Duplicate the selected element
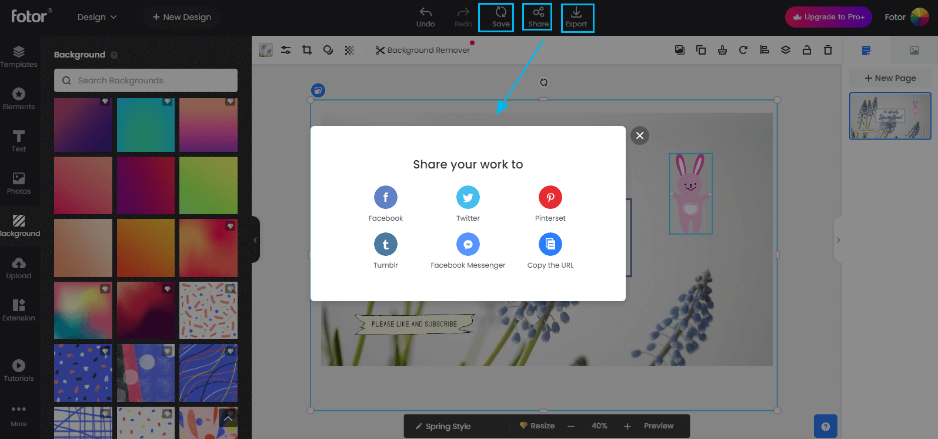The height and width of the screenshot is (439, 938). (701, 50)
